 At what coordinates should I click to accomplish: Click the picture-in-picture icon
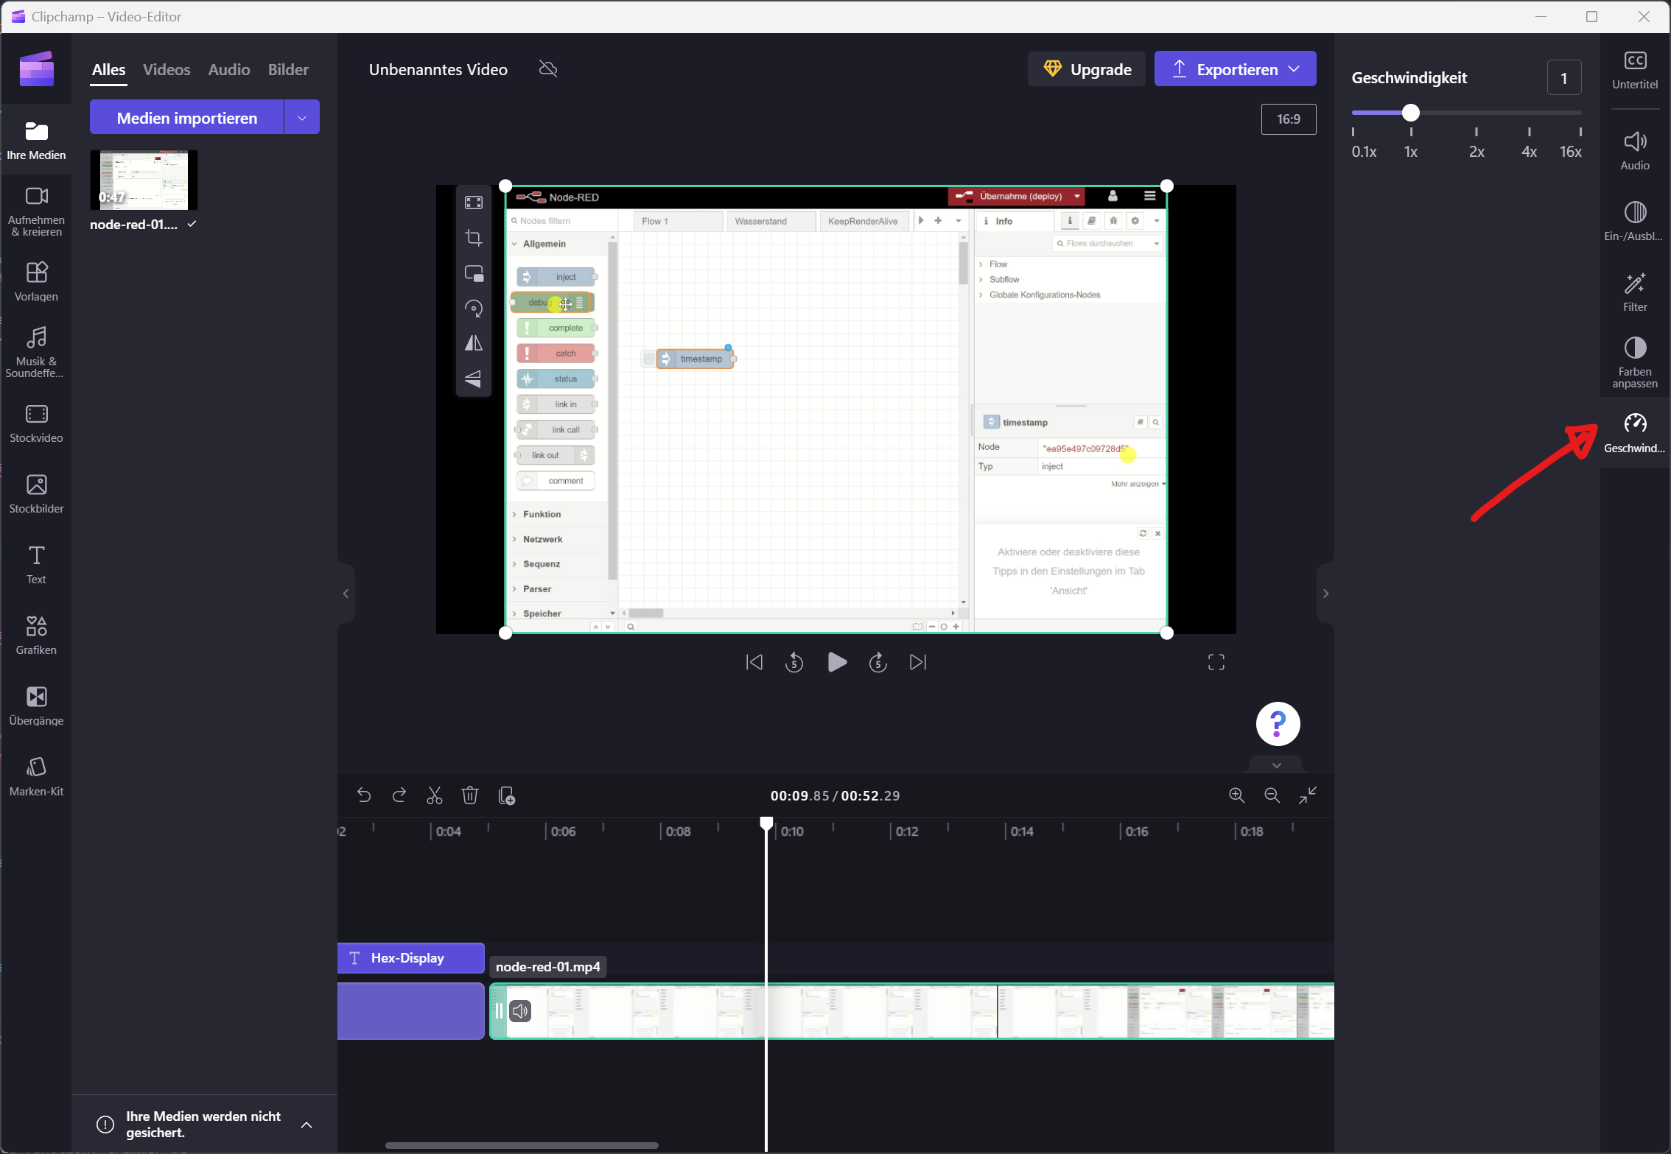tap(474, 273)
